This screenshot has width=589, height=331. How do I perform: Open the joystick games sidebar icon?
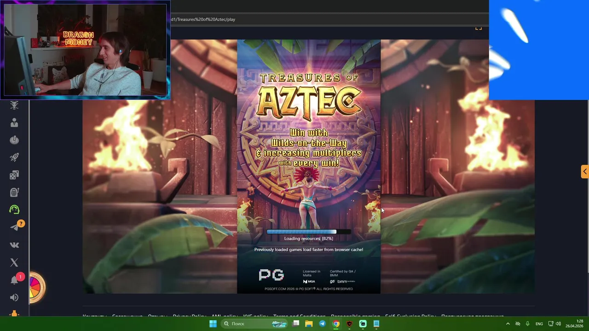14,140
